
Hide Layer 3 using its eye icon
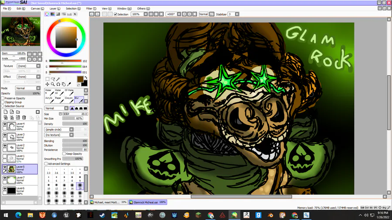(5, 135)
